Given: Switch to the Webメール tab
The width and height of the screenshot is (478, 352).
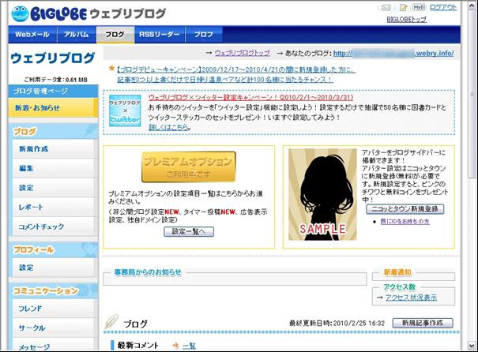Looking at the screenshot, I should click(32, 35).
